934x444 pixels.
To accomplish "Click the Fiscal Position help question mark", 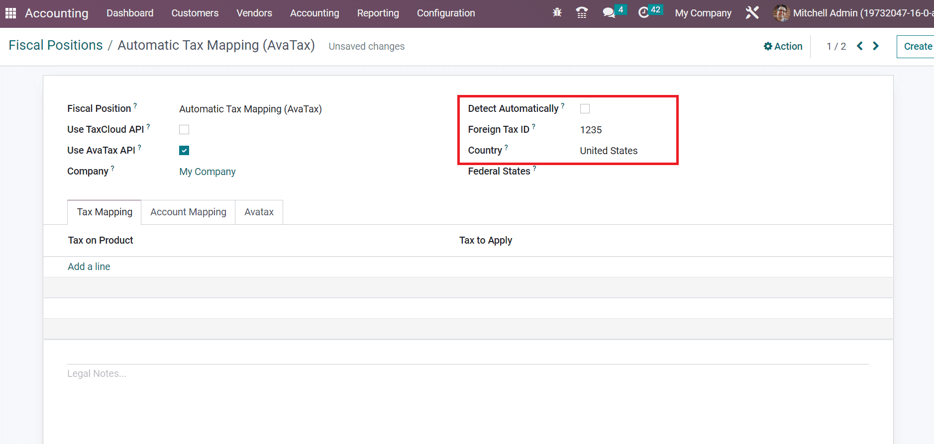I will tap(135, 105).
